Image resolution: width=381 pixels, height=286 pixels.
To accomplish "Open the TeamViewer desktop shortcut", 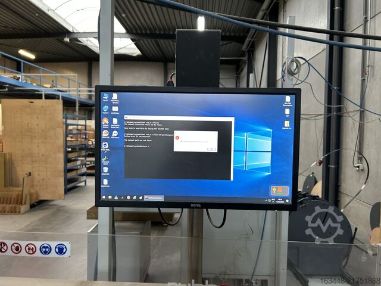I will tap(115, 134).
